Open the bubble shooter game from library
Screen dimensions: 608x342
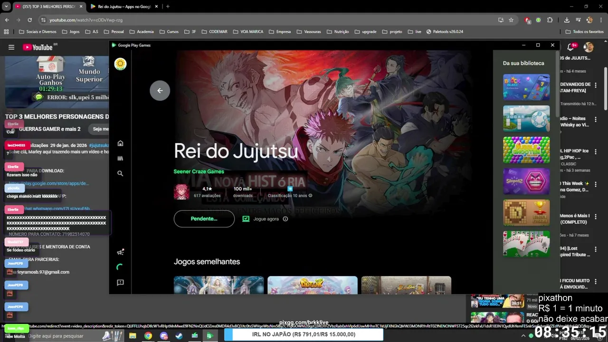pos(526,150)
